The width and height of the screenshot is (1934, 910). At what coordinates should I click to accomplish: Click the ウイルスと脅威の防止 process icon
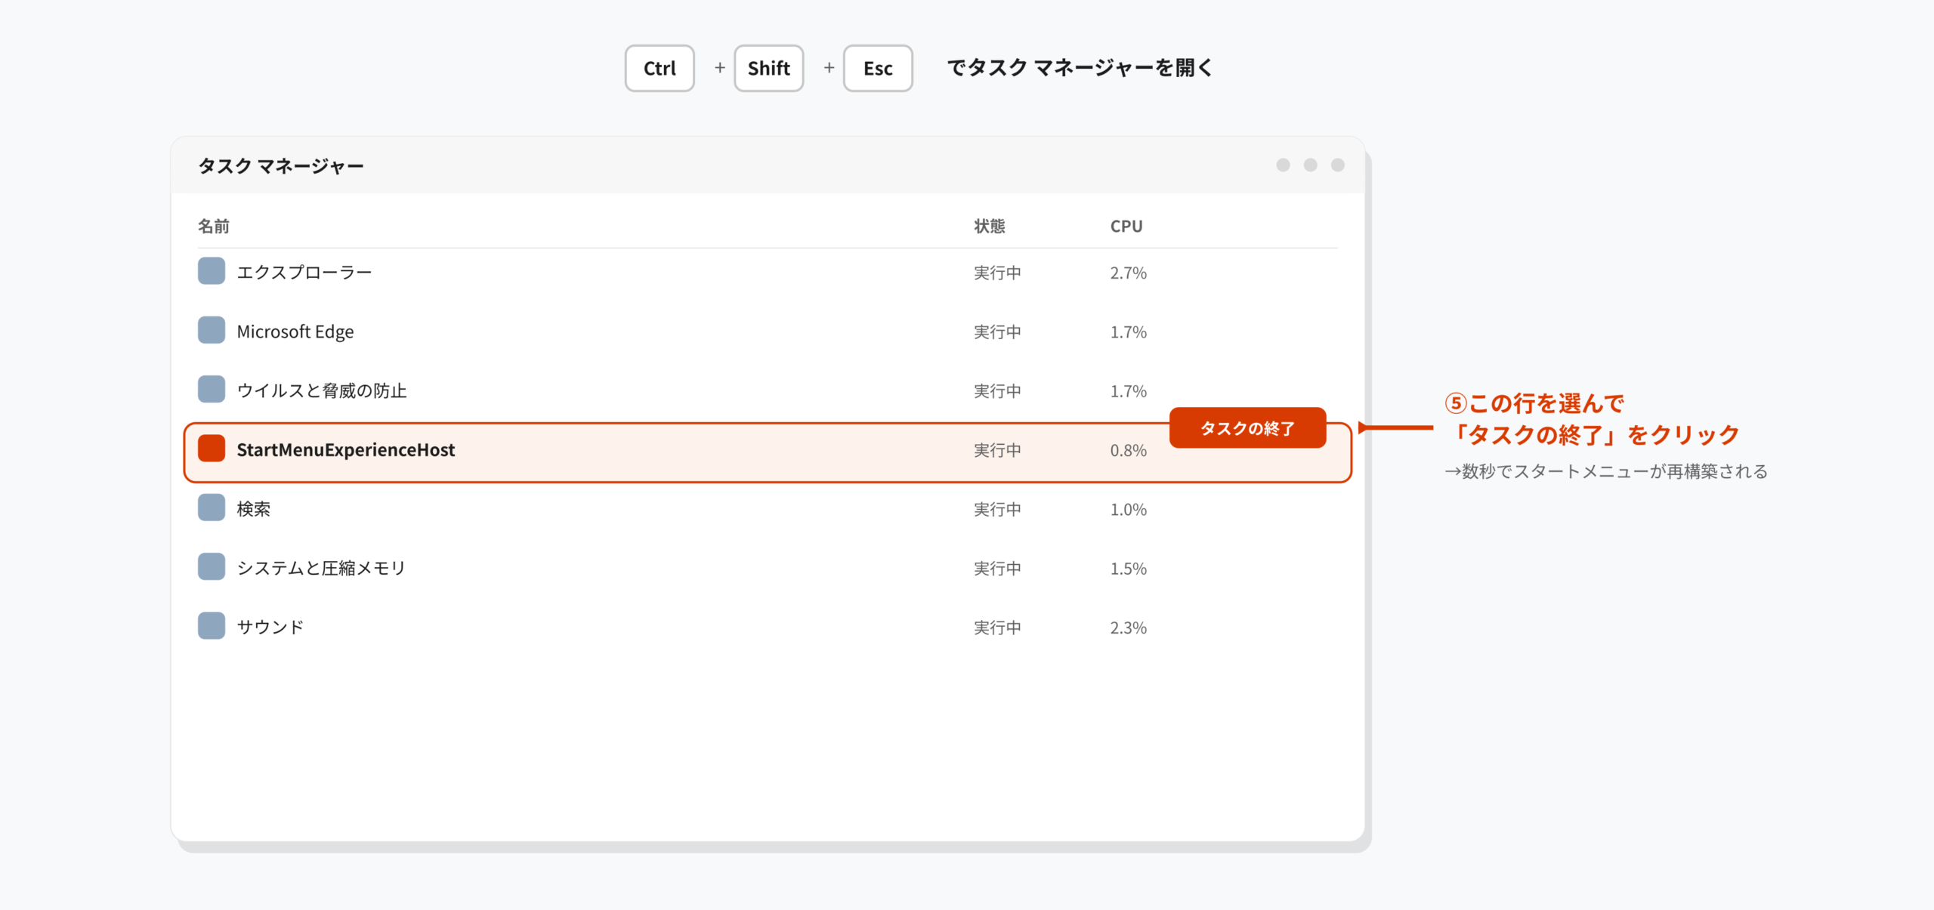point(212,389)
